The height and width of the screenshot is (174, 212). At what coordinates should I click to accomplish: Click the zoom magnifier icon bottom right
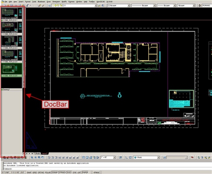coord(205,157)
